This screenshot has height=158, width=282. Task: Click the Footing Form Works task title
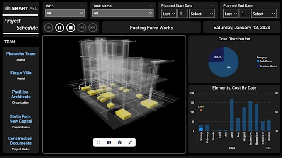coord(151,28)
